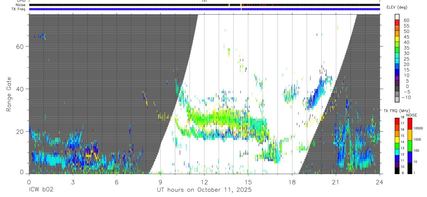This screenshot has height=197, width=427.
Task: Click the blue TX Freq status bar
Action: 204,9
